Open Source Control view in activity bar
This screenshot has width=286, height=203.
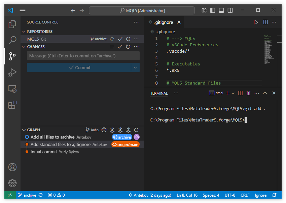coord(12,56)
